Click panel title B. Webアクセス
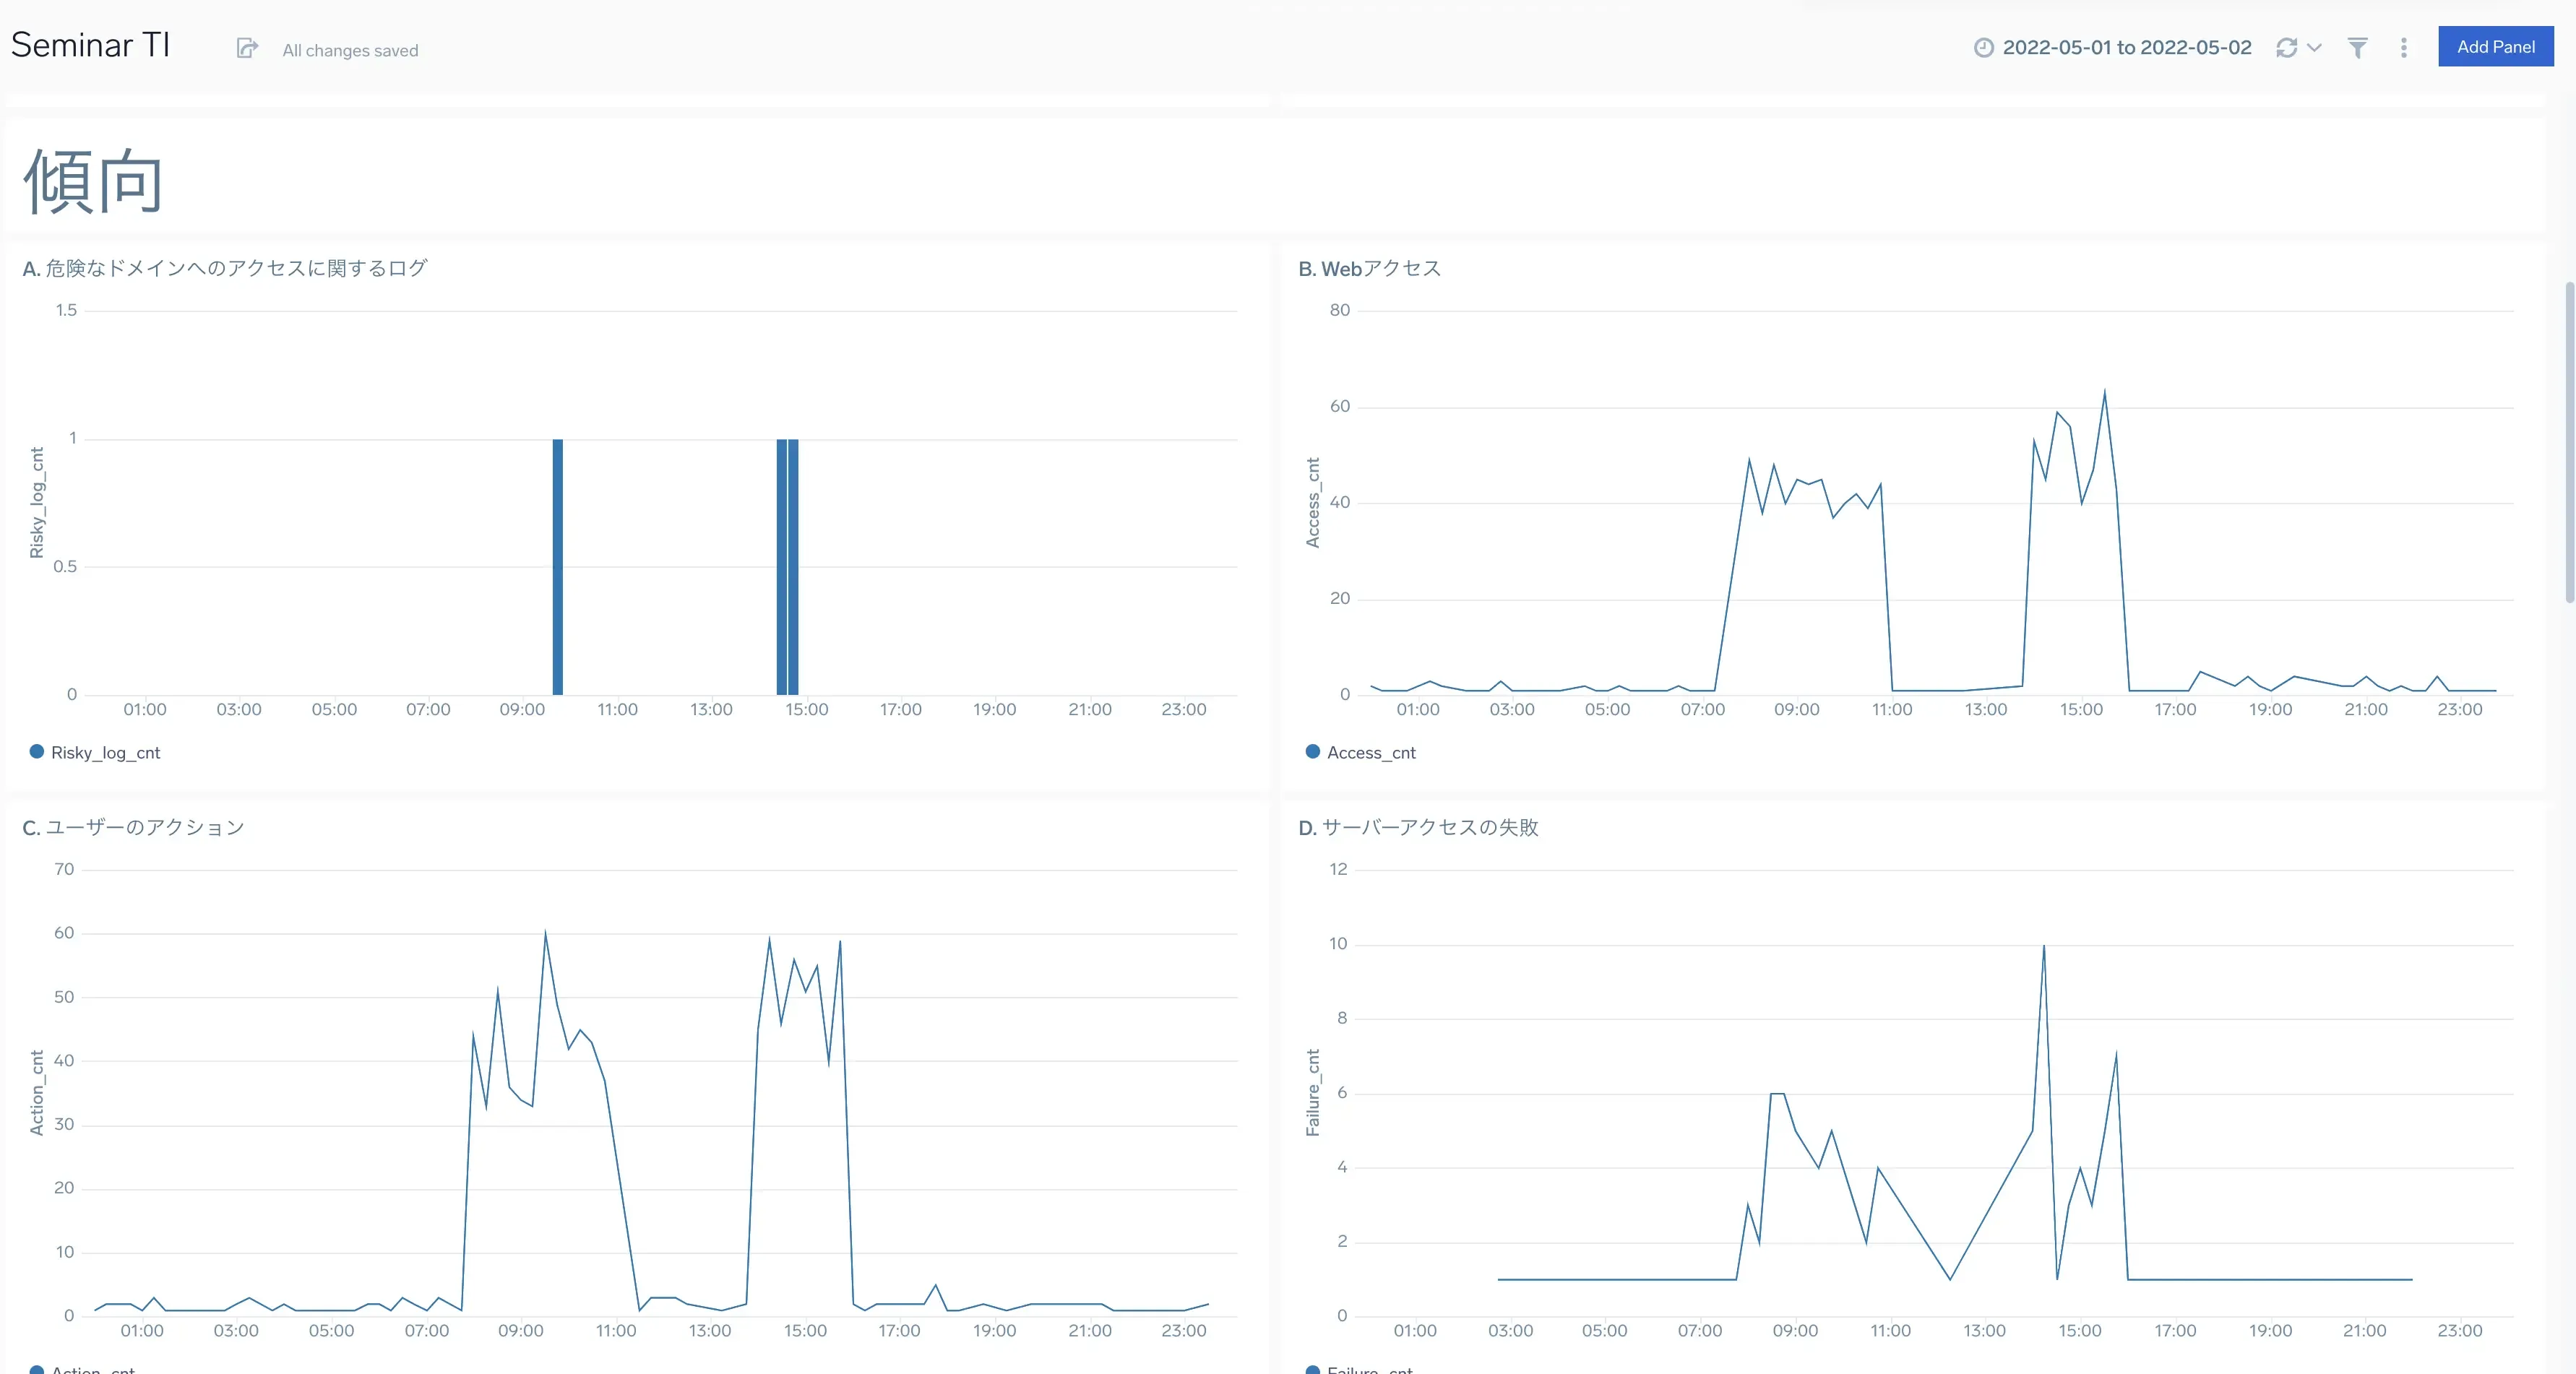Image resolution: width=2576 pixels, height=1374 pixels. (1369, 268)
